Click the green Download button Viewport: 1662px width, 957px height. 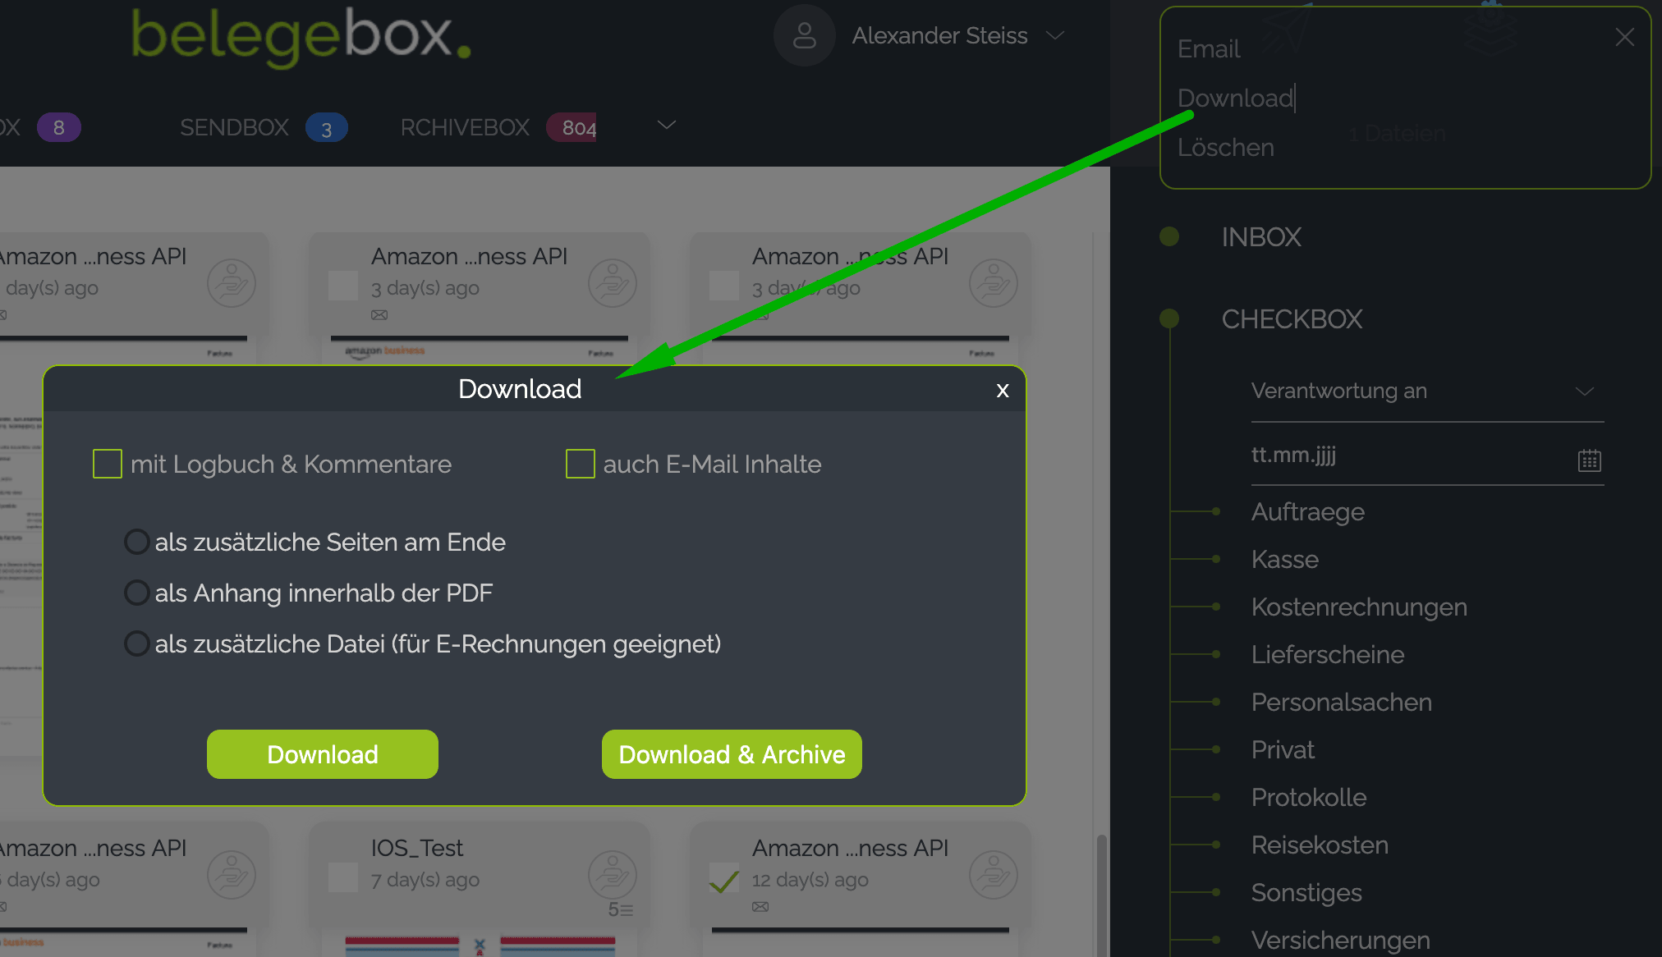(322, 754)
